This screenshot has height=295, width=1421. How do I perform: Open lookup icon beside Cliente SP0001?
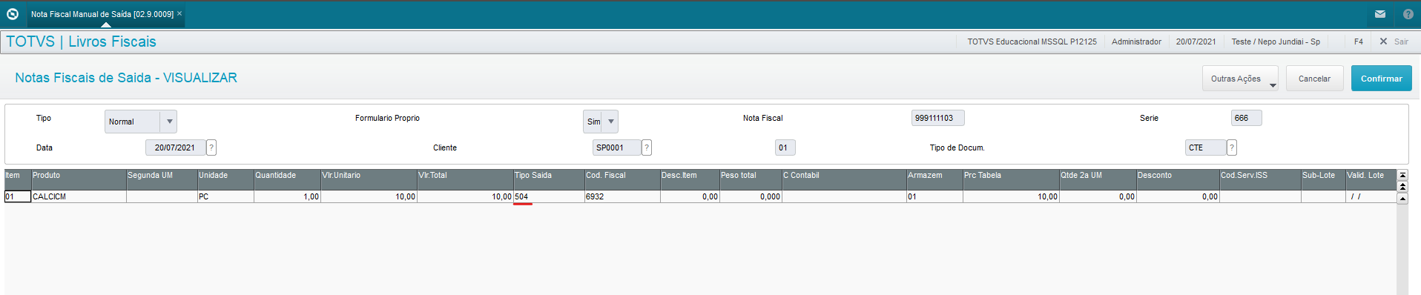click(647, 147)
